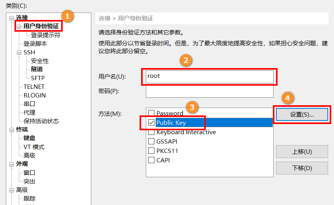The width and height of the screenshot is (334, 205).
Task: Select the 隧道 item under SSH
Action: click(x=37, y=70)
